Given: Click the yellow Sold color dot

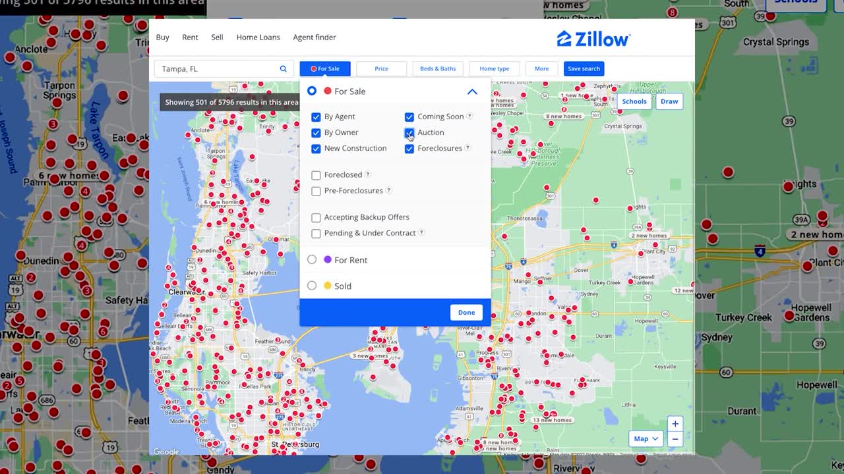Looking at the screenshot, I should 328,286.
